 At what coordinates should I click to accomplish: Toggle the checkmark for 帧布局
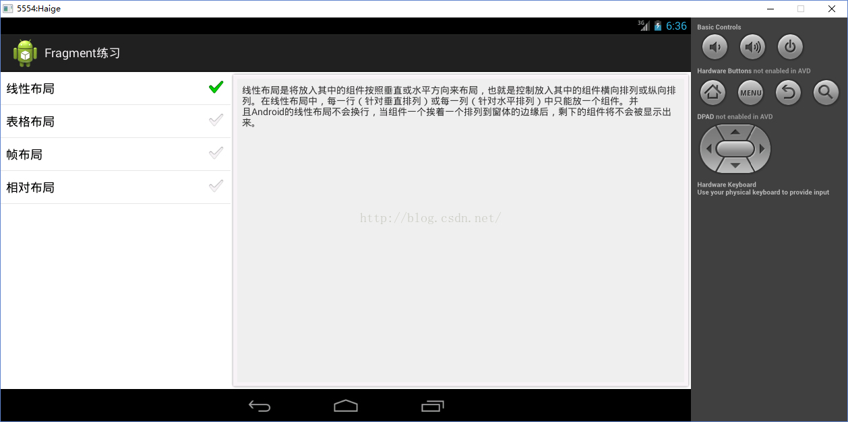click(216, 153)
